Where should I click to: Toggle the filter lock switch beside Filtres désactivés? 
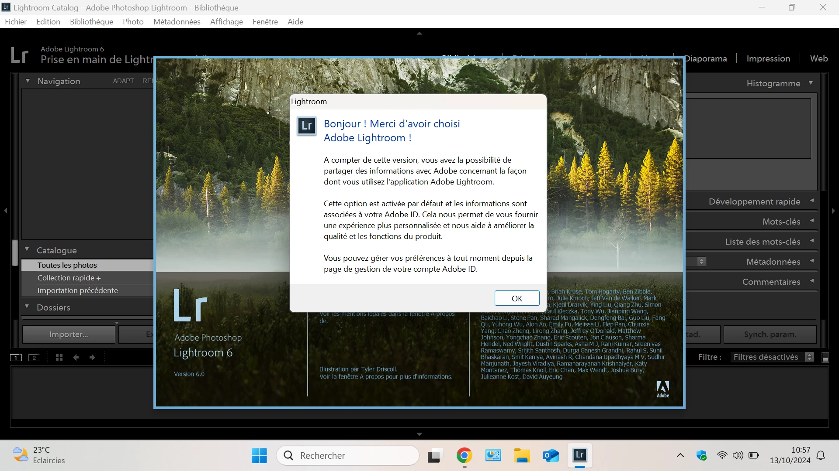click(x=825, y=358)
